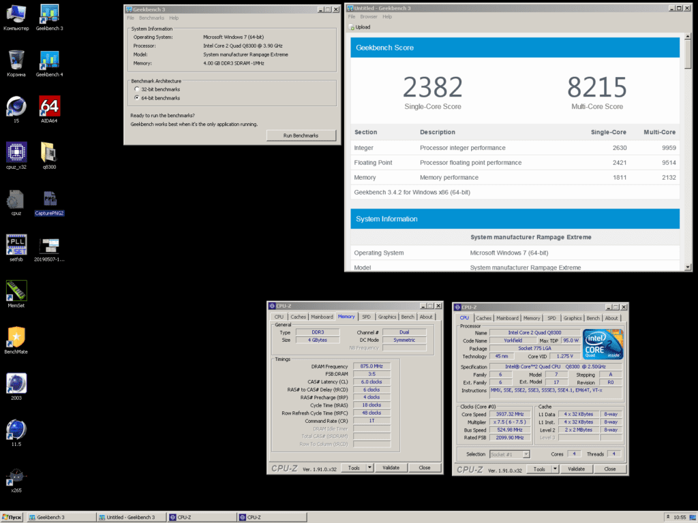Click the Multi-Core Score 8215
This screenshot has height=523, width=698.
coord(597,87)
